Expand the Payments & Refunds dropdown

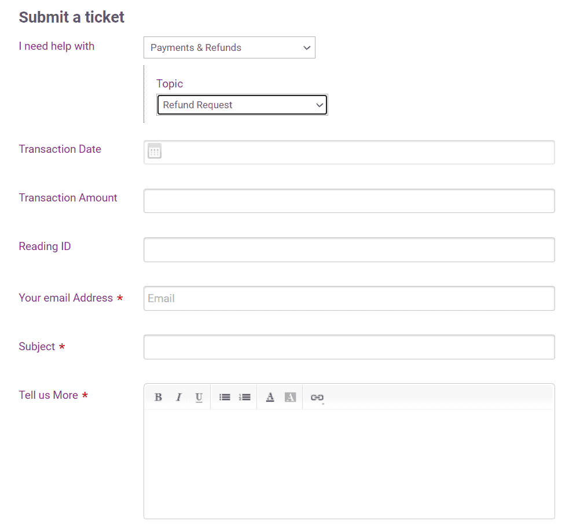pyautogui.click(x=229, y=47)
